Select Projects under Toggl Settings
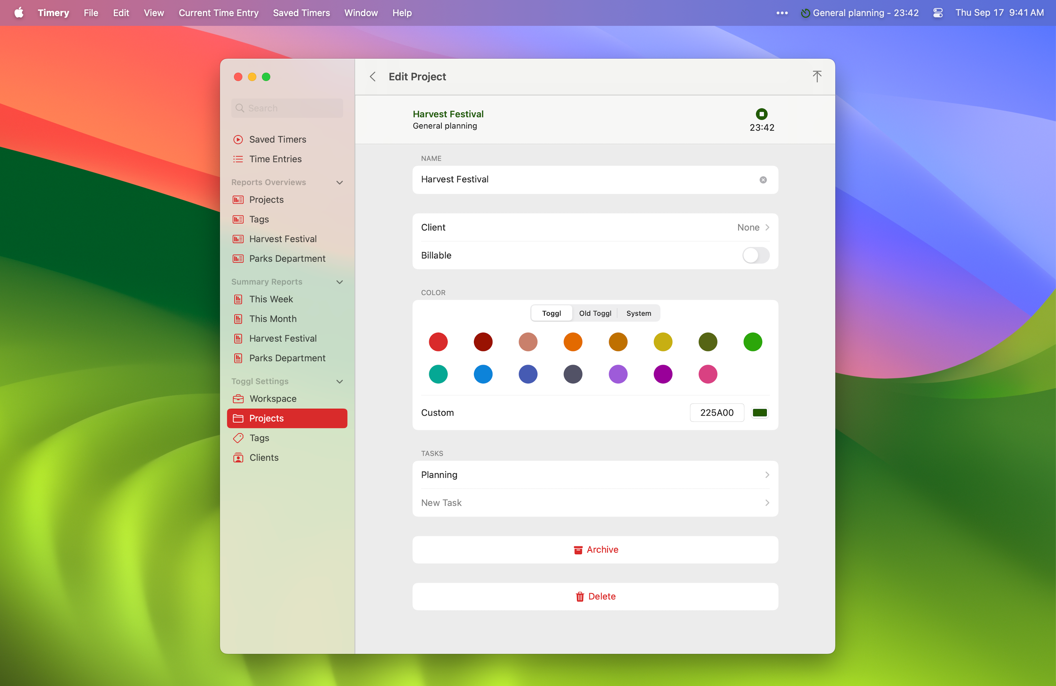 [x=287, y=418]
